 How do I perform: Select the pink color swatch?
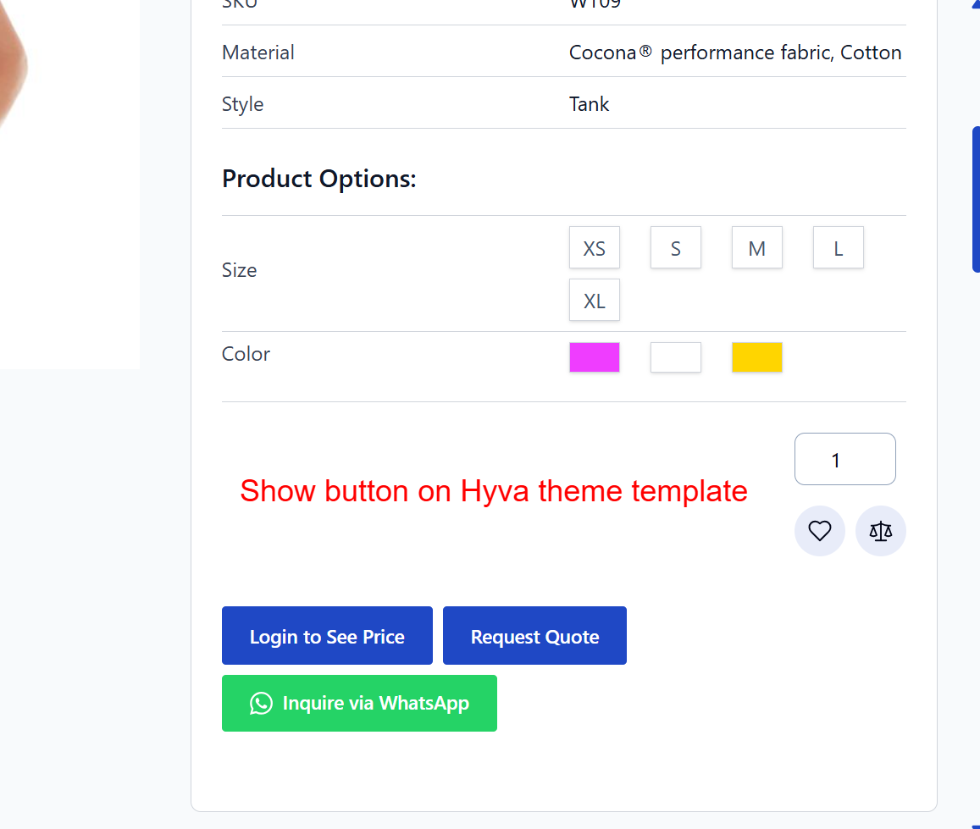tap(594, 357)
